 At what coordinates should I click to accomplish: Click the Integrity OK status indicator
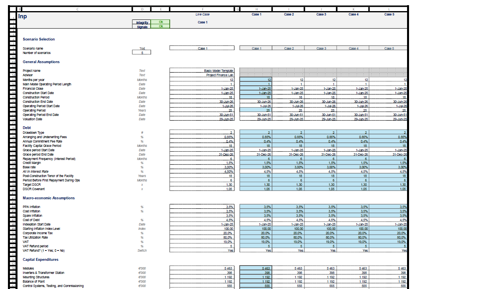coord(160,23)
